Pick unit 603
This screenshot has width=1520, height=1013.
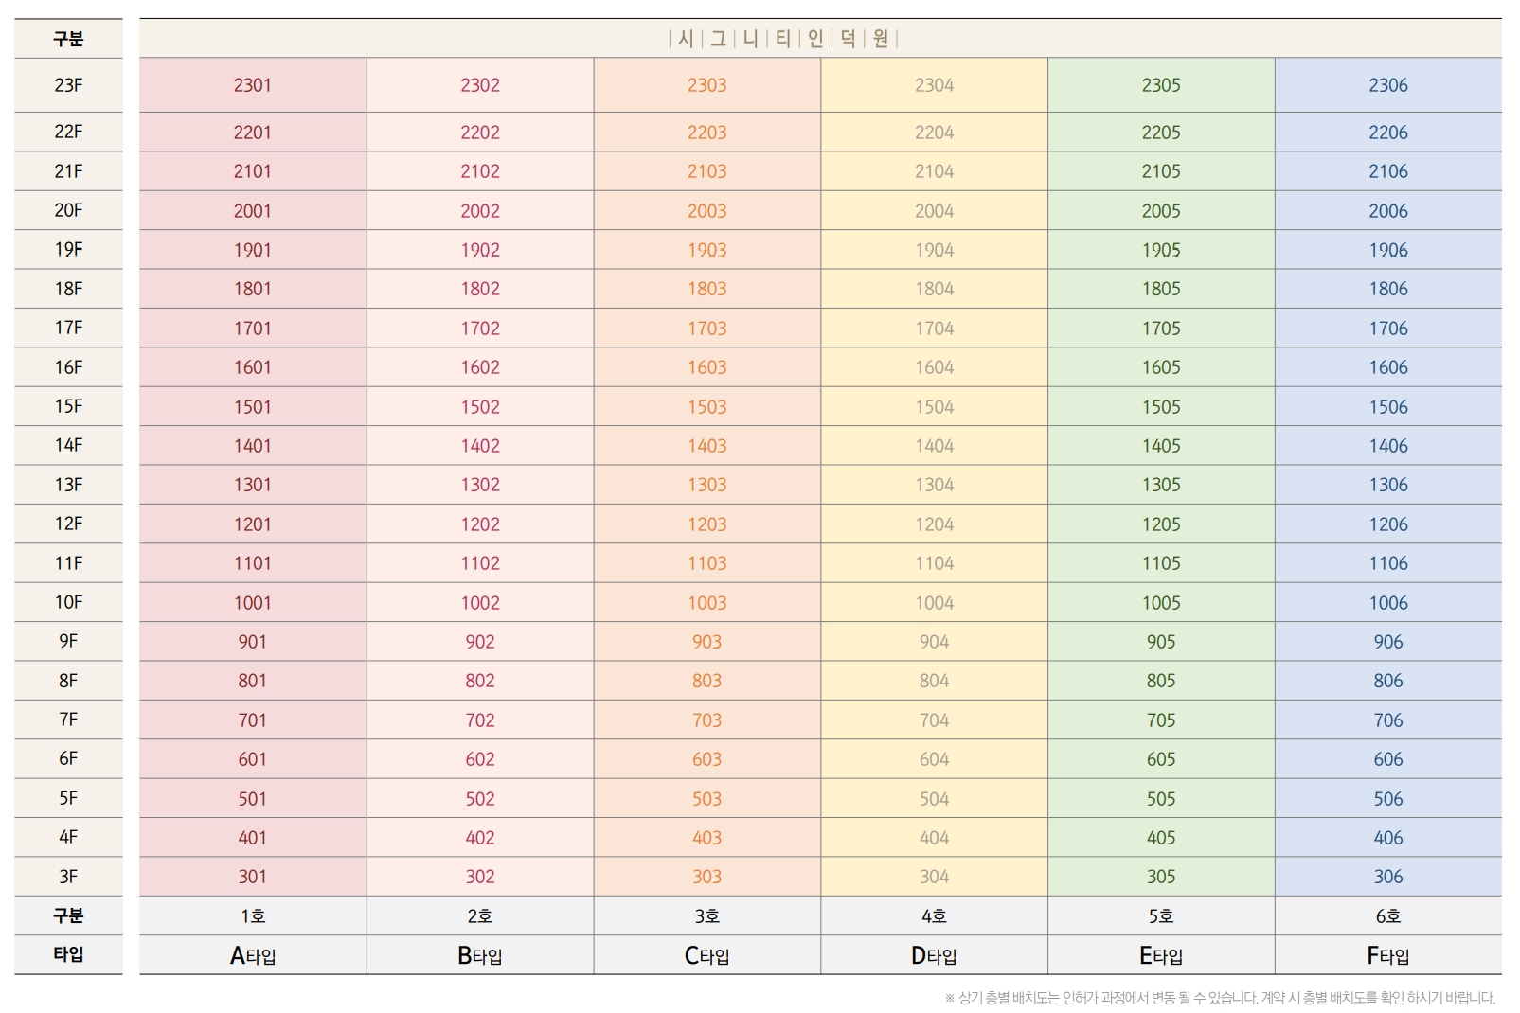707,759
